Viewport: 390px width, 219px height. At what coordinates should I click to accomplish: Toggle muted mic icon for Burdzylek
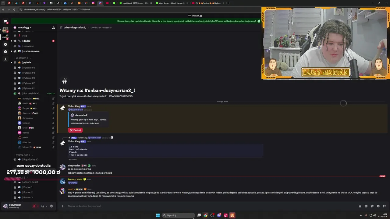pyautogui.click(x=53, y=99)
